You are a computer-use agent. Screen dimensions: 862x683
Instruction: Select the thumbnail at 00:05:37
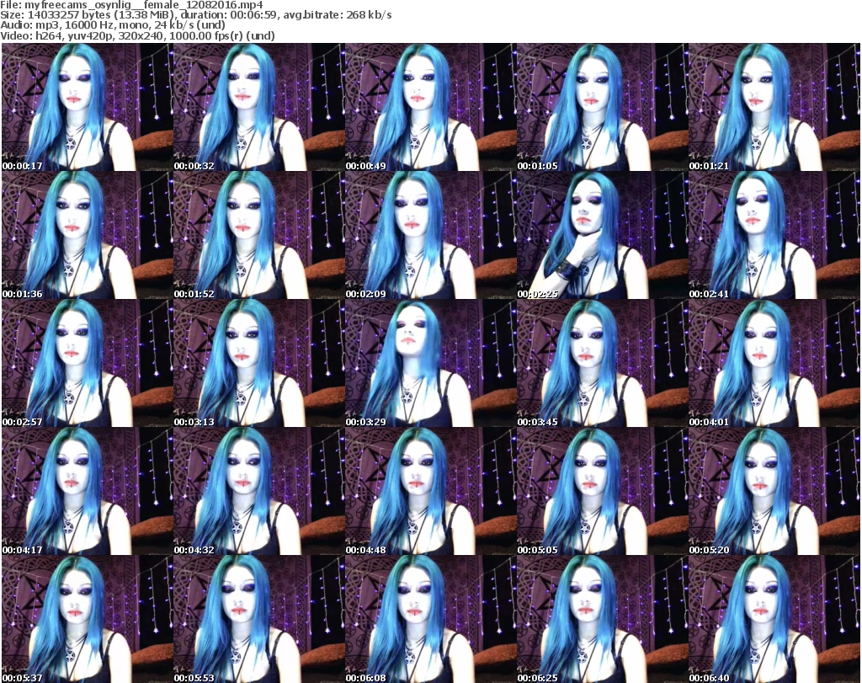pos(88,619)
